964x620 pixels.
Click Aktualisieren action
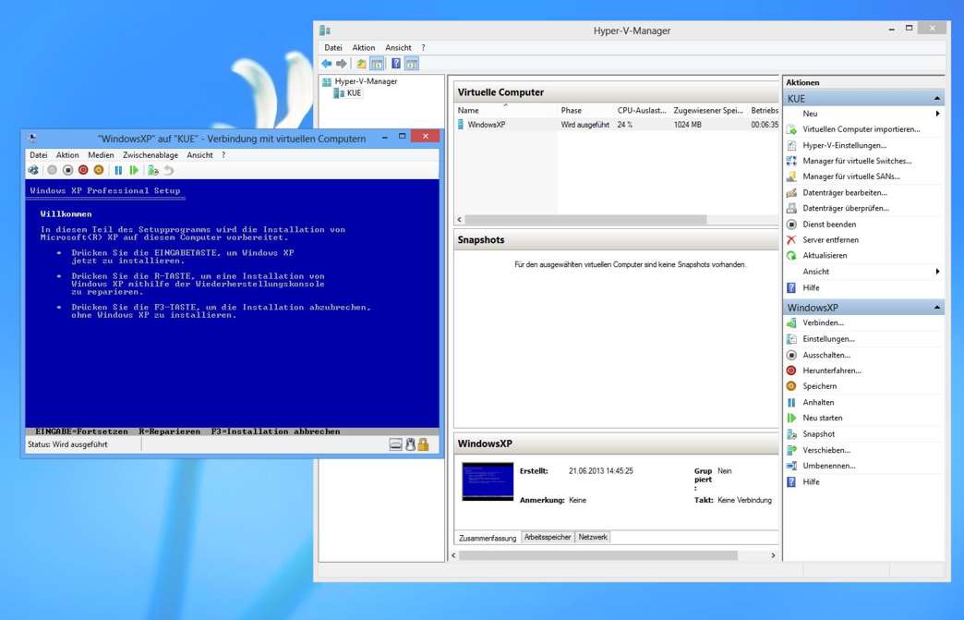pyautogui.click(x=825, y=255)
